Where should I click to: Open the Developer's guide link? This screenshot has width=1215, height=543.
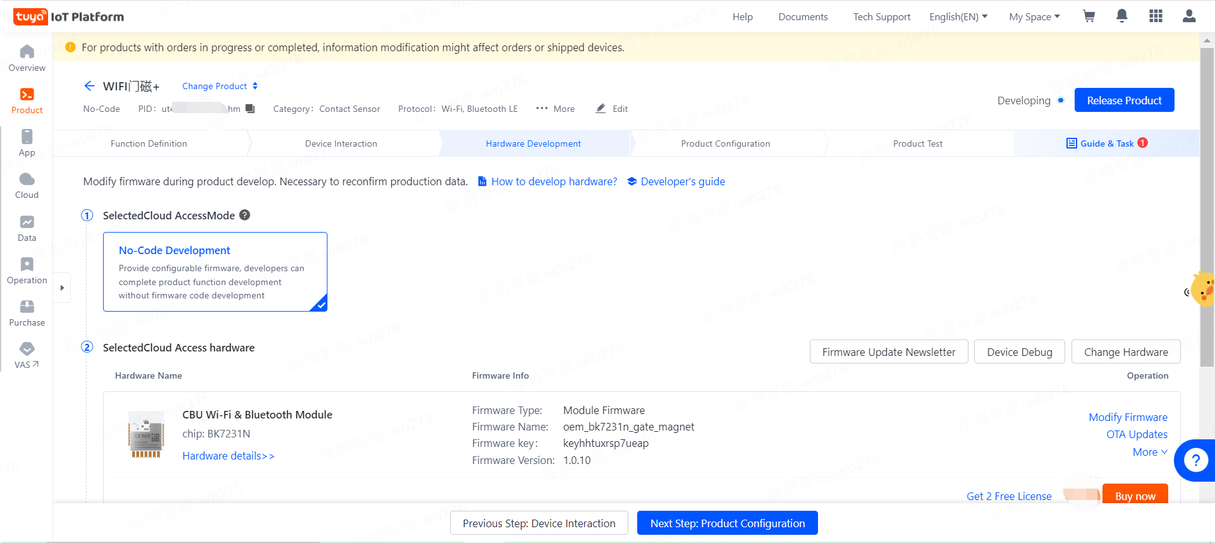(x=676, y=181)
